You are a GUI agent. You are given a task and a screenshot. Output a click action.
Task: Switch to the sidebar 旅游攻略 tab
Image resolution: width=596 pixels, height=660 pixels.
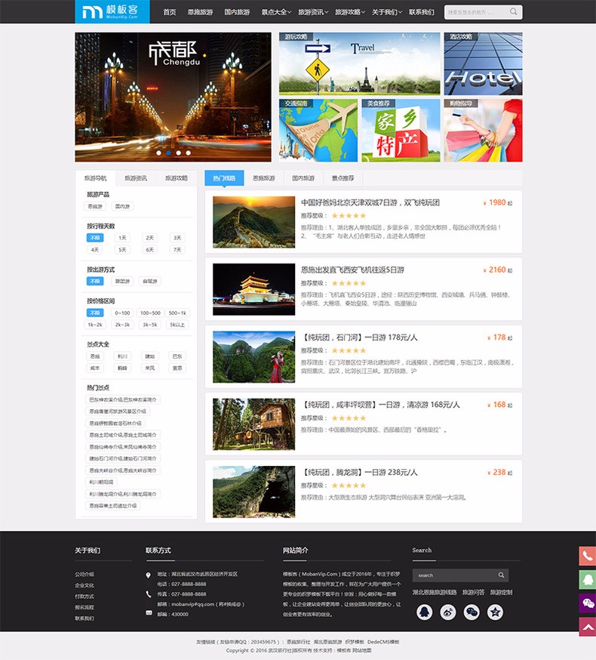click(177, 178)
